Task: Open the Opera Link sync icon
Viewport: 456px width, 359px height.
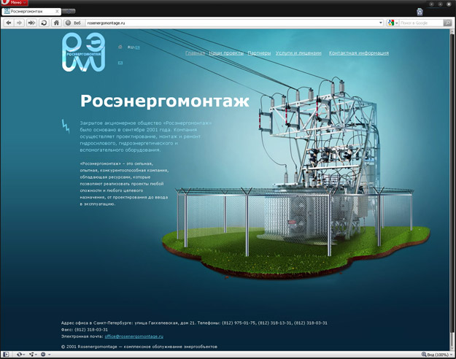Action: [x=20, y=355]
